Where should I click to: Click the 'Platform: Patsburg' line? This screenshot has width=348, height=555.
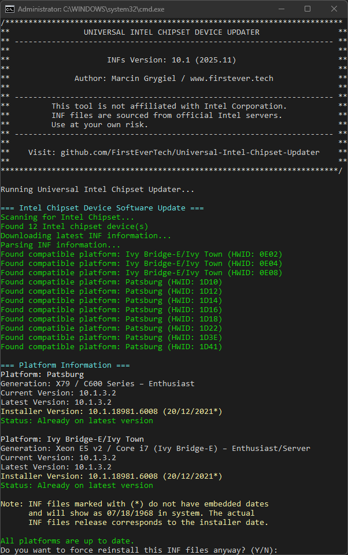42,374
